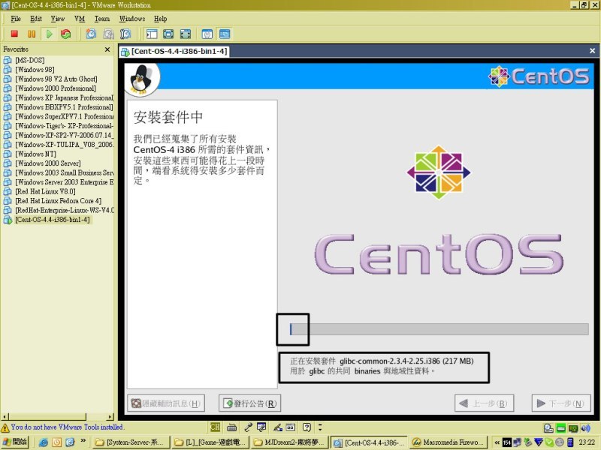601x450 pixels.
Task: Expand the quick launch overflow chevron
Action: tap(83, 441)
